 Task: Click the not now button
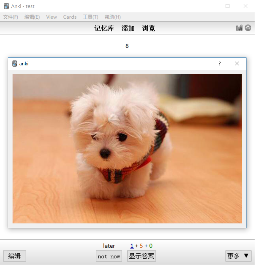coord(109,256)
